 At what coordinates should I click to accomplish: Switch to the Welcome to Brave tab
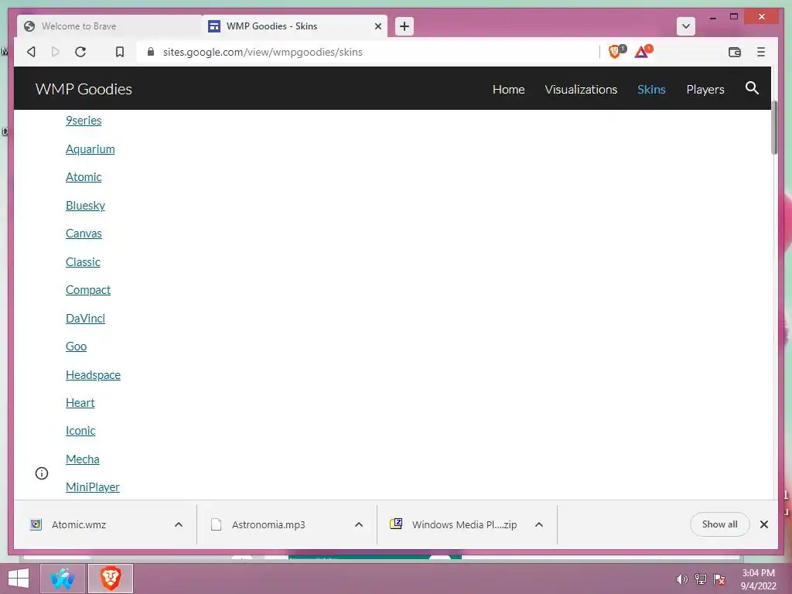(x=108, y=26)
